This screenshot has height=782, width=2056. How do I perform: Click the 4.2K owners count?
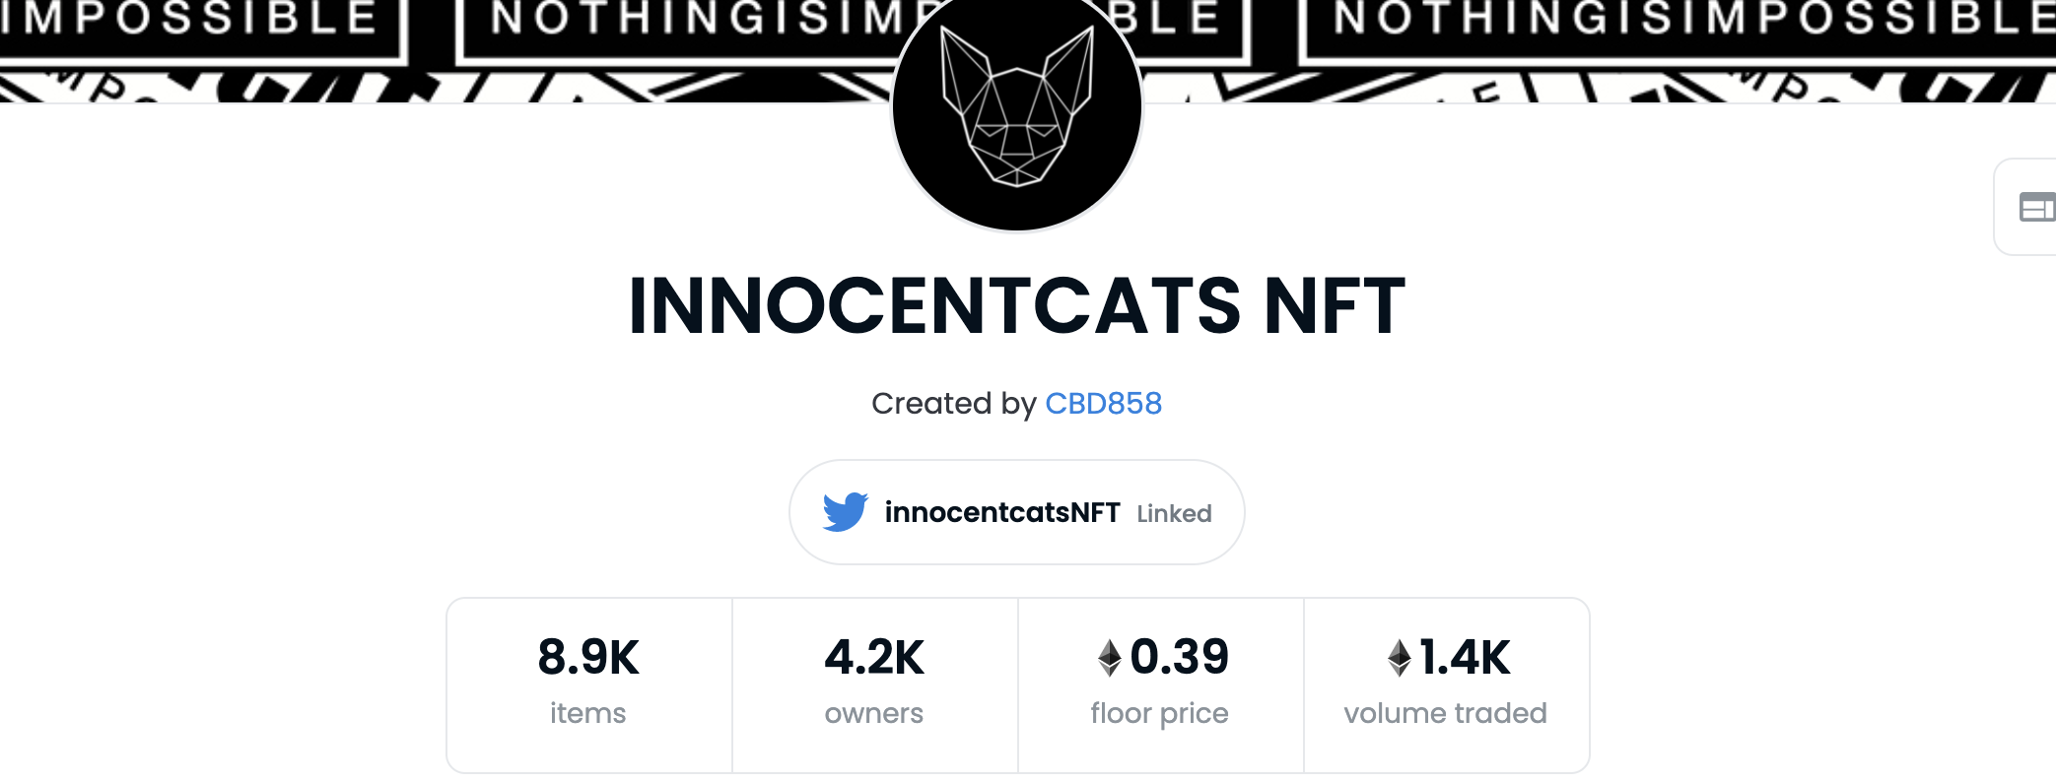[x=874, y=657]
